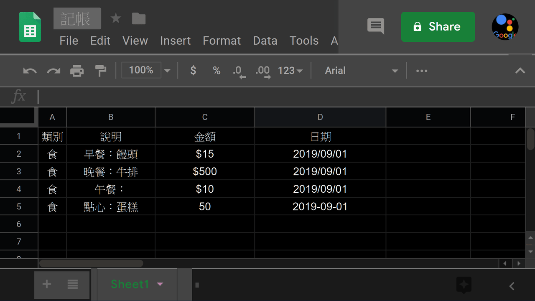Show more toolbar options ellipsis
Image resolution: width=535 pixels, height=301 pixels.
pos(422,71)
